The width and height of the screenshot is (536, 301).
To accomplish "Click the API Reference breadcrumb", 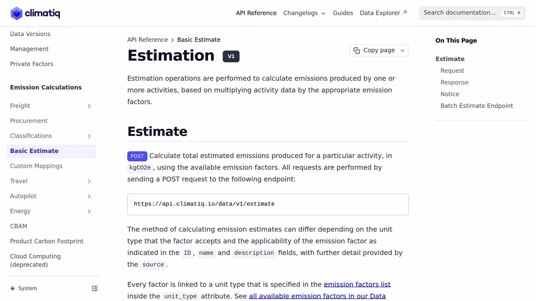I will point(147,40).
